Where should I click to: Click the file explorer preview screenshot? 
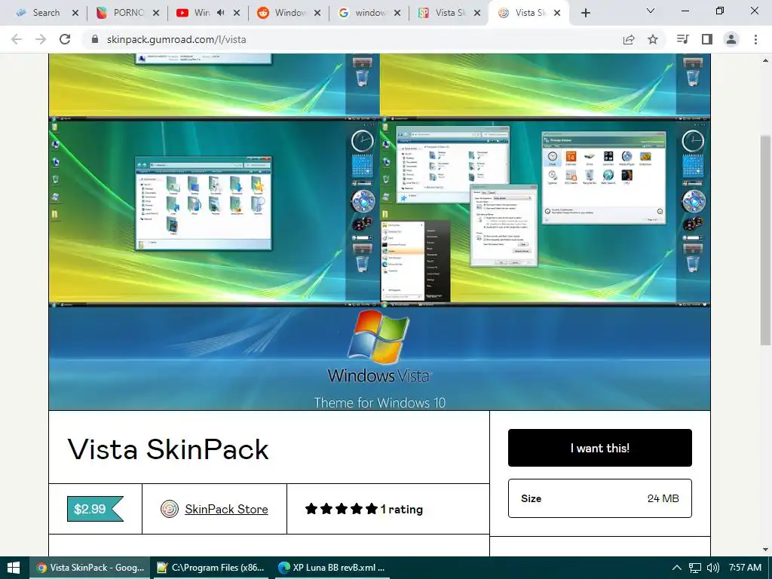[214, 212]
